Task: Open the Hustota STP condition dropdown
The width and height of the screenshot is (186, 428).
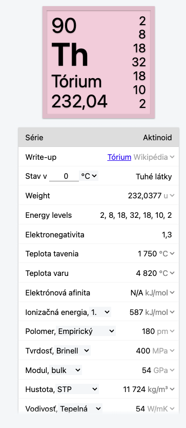Action: [77, 389]
